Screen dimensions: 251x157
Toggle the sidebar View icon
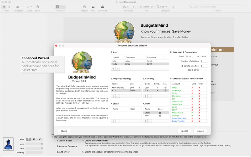pyautogui.click(x=4, y=7)
